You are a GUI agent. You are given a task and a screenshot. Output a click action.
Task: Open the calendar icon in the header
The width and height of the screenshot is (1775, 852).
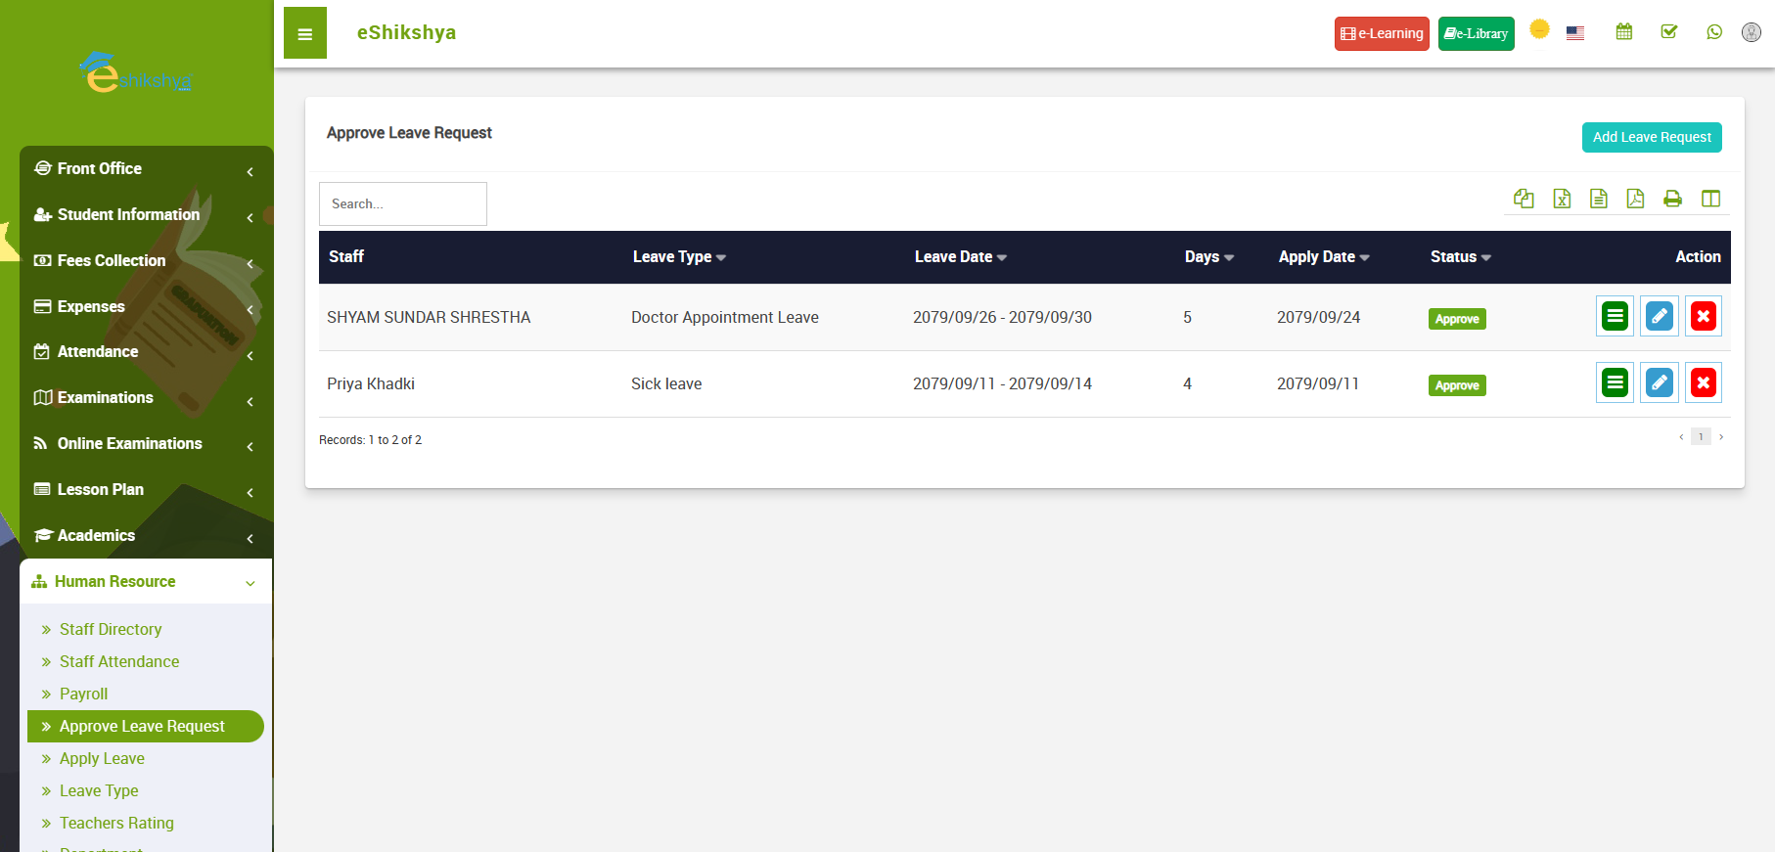pos(1623,32)
